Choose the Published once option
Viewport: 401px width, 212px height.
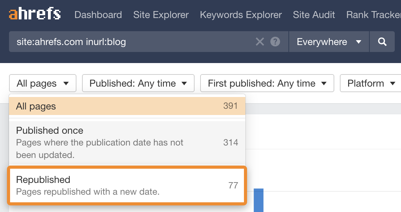[x=127, y=142]
